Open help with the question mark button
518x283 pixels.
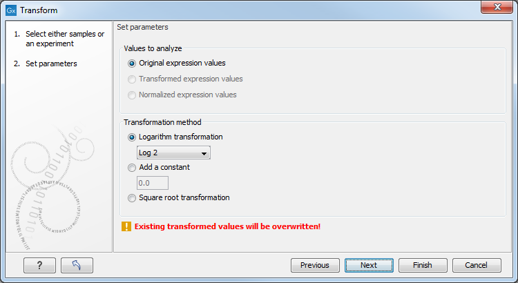[39, 265]
